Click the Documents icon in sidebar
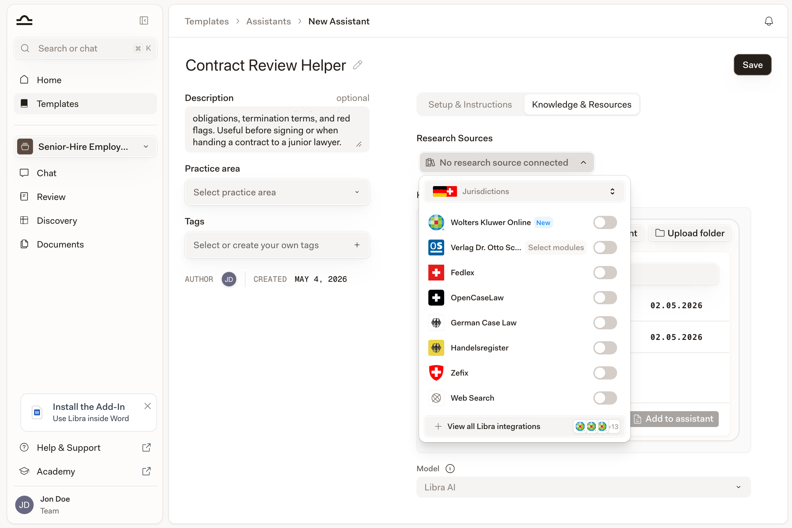792x528 pixels. point(24,244)
